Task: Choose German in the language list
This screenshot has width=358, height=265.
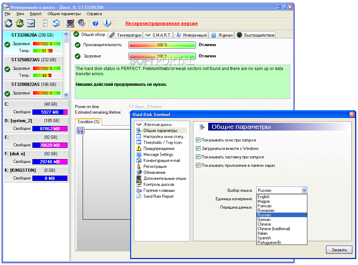Action: click(282, 220)
